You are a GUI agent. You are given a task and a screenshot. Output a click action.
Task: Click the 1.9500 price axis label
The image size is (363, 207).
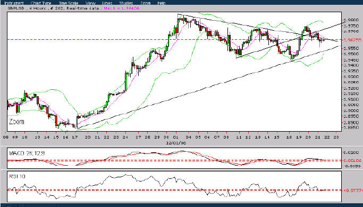point(351,54)
